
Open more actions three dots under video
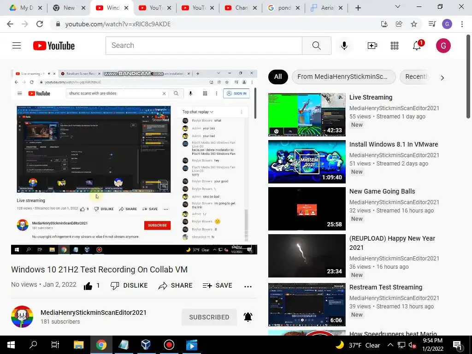[x=248, y=286]
